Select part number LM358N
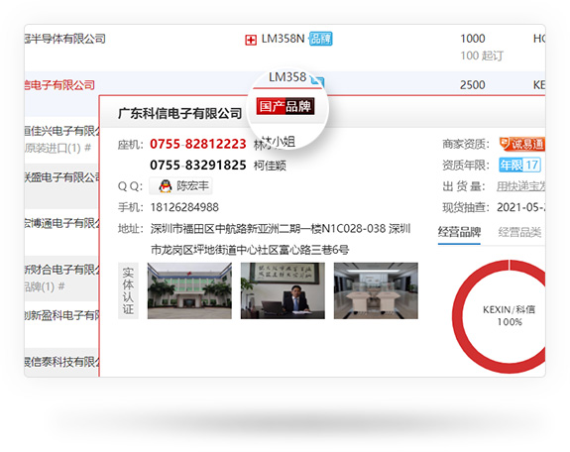Image resolution: width=570 pixels, height=452 pixels. [x=283, y=39]
